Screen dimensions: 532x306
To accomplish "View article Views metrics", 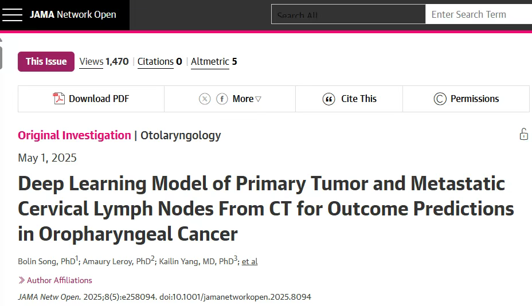I will coord(104,62).
